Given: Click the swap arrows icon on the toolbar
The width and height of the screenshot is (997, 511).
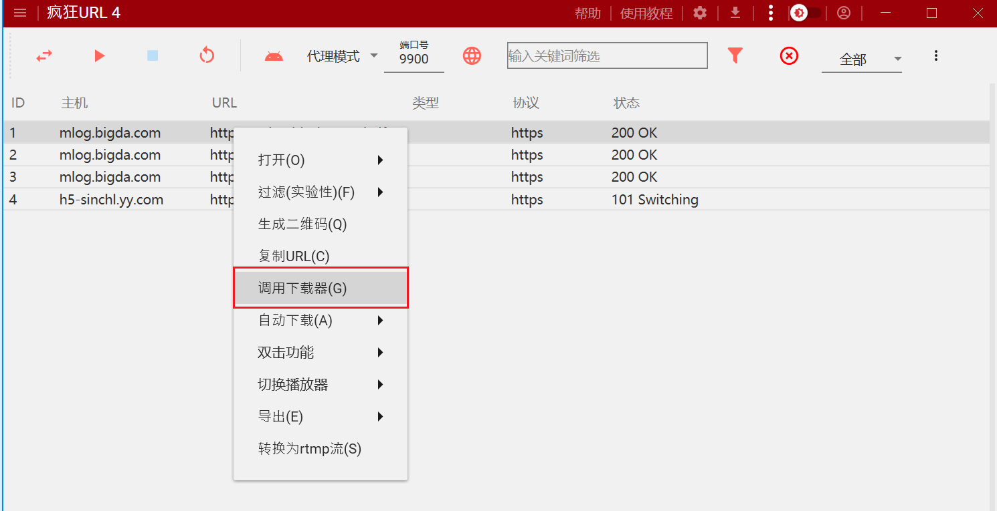Looking at the screenshot, I should (x=43, y=56).
